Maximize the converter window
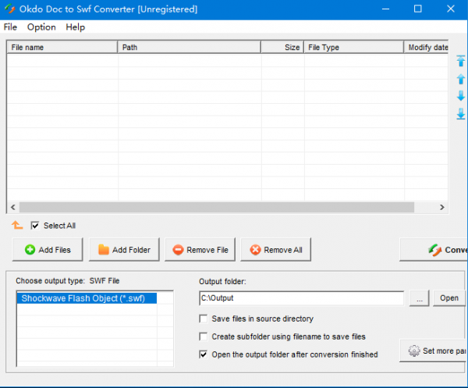Image resolution: width=468 pixels, height=388 pixels. pyautogui.click(x=418, y=9)
